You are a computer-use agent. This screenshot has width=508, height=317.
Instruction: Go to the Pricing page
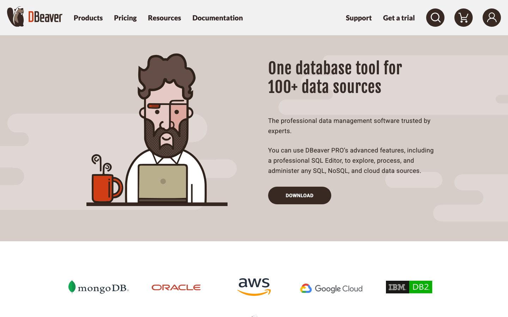(x=125, y=18)
